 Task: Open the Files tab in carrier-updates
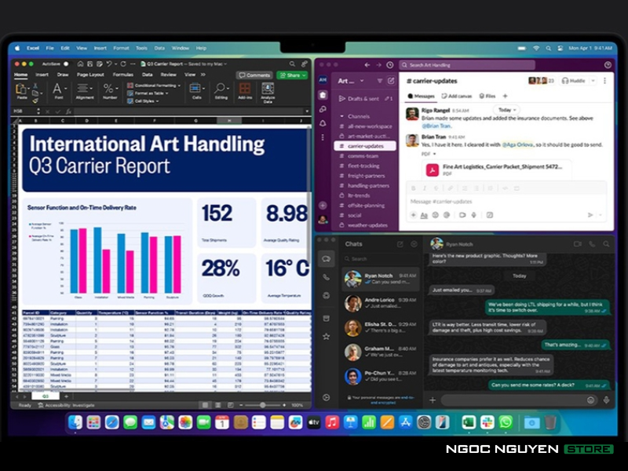[x=487, y=96]
